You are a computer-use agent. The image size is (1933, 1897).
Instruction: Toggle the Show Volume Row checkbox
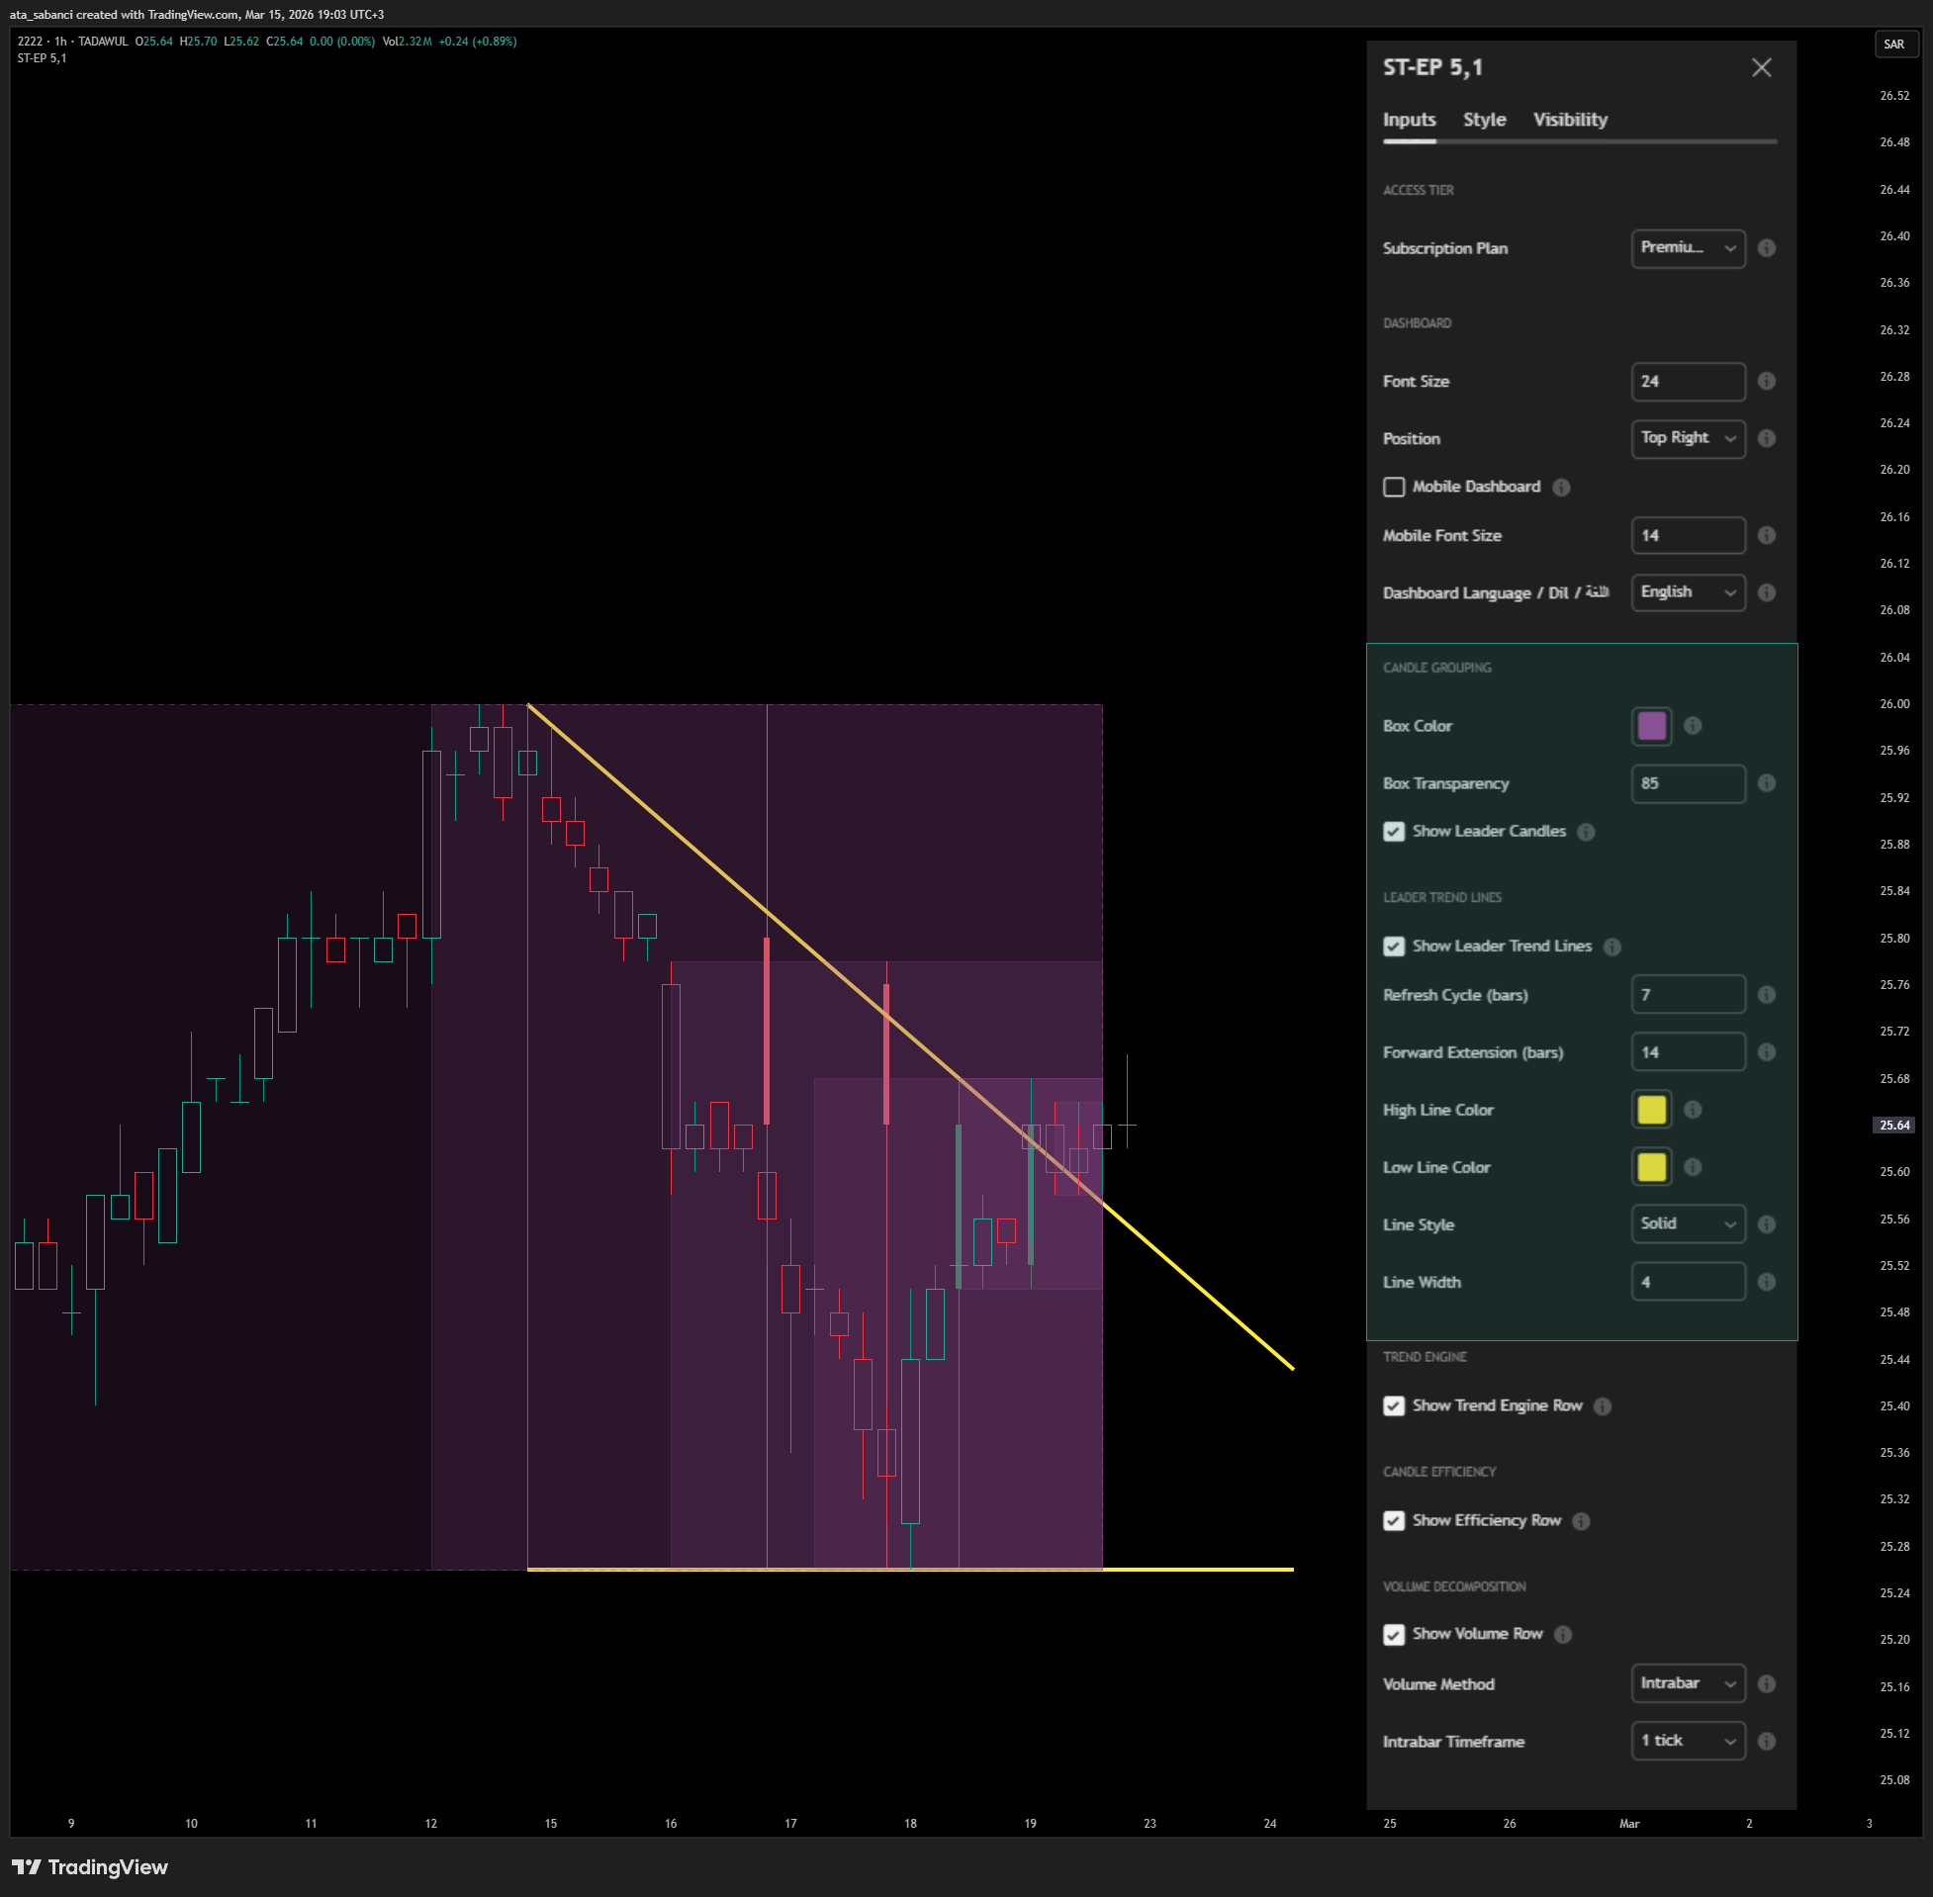coord(1394,1634)
